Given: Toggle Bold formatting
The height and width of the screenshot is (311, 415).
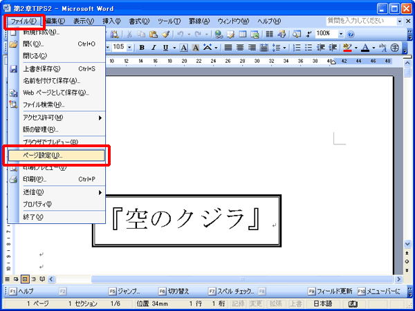Looking at the screenshot, I should click(x=142, y=48).
